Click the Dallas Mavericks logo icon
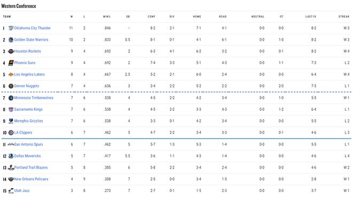Screen dimensions: 353x199 pos(11,156)
